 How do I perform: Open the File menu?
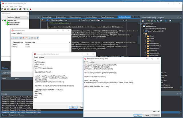pos(3,7)
